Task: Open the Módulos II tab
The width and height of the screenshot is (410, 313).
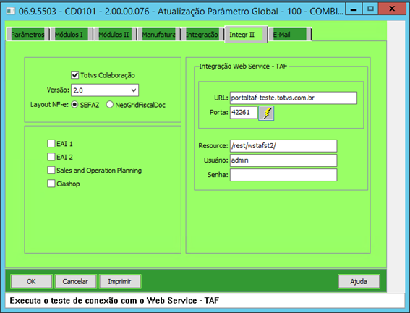Action: point(115,35)
